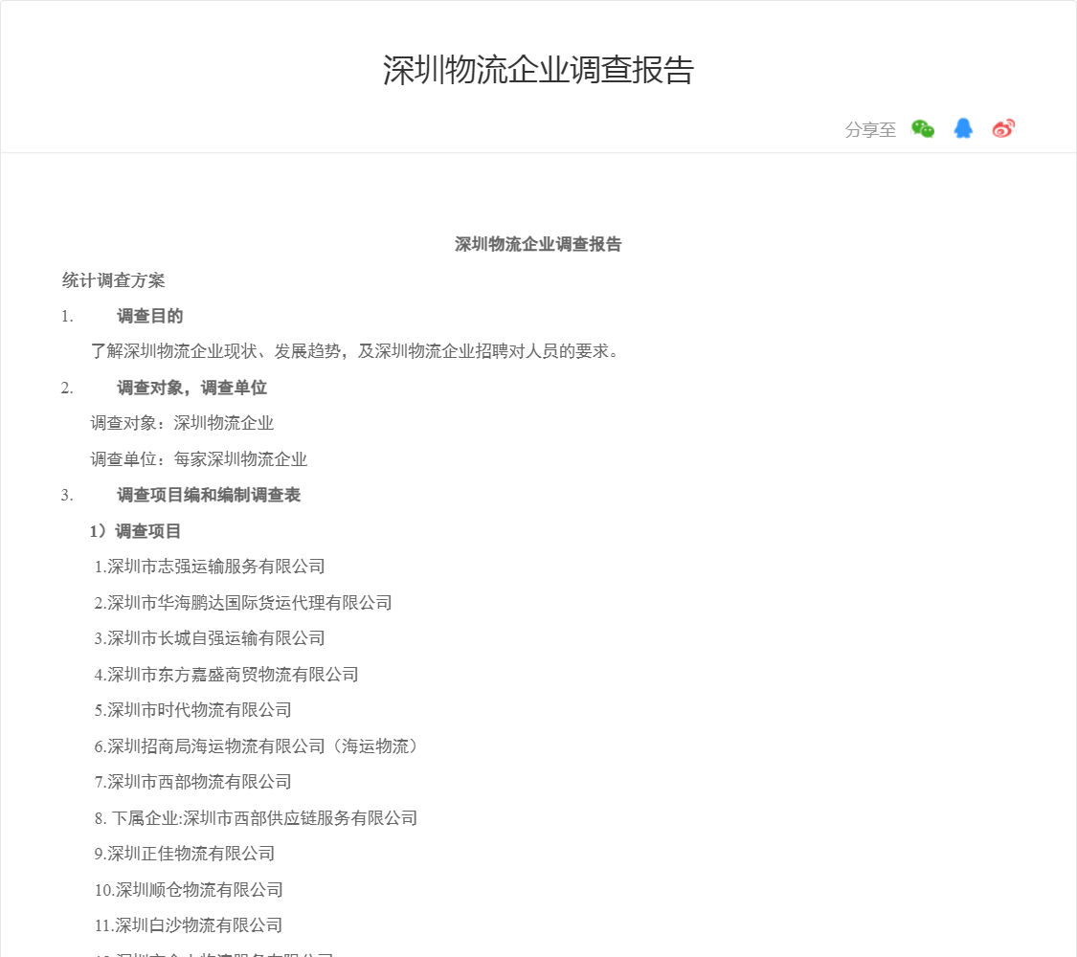Click 7.深圳市西部物流有限公司
The height and width of the screenshot is (957, 1077).
193,782
